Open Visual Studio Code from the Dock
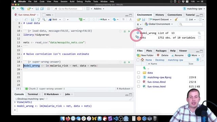The image size is (217, 122). (115, 119)
